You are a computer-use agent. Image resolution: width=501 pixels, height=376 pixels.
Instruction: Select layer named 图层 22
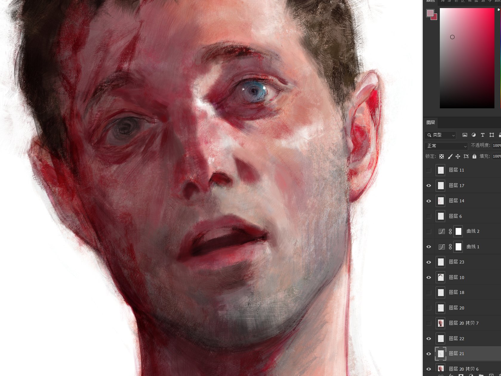457,339
